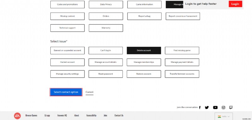This screenshot has width=252, height=120.
Task: Click the Cancel link
Action: coord(89,92)
